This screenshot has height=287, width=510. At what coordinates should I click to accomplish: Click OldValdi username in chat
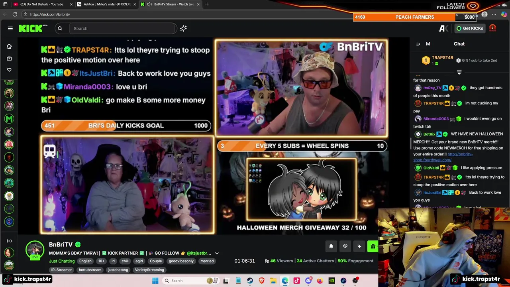(x=431, y=168)
